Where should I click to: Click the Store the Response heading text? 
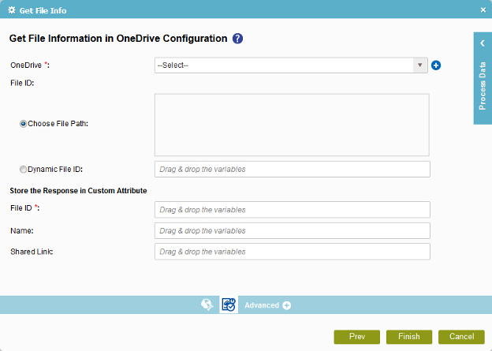[x=78, y=191]
